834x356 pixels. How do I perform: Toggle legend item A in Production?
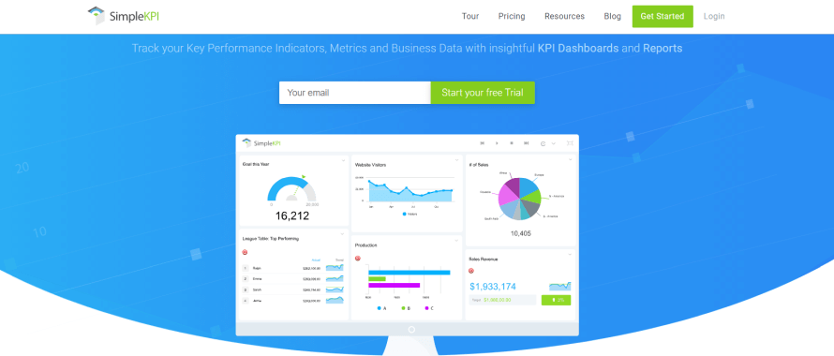[381, 308]
